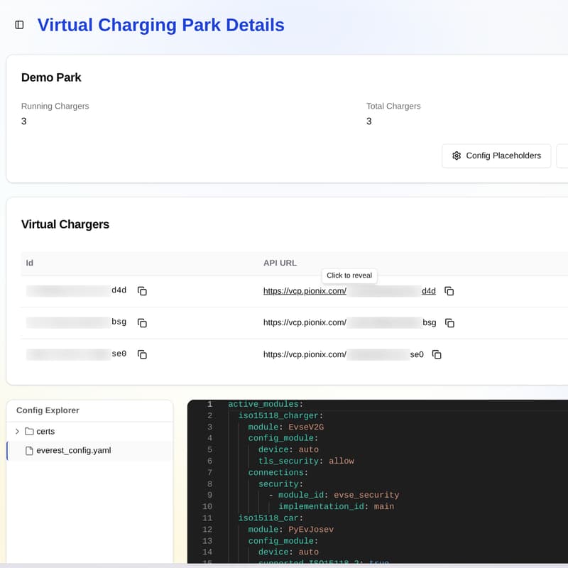Copy the se0 charger Id
Viewport: 568px width, 568px height.
click(142, 354)
